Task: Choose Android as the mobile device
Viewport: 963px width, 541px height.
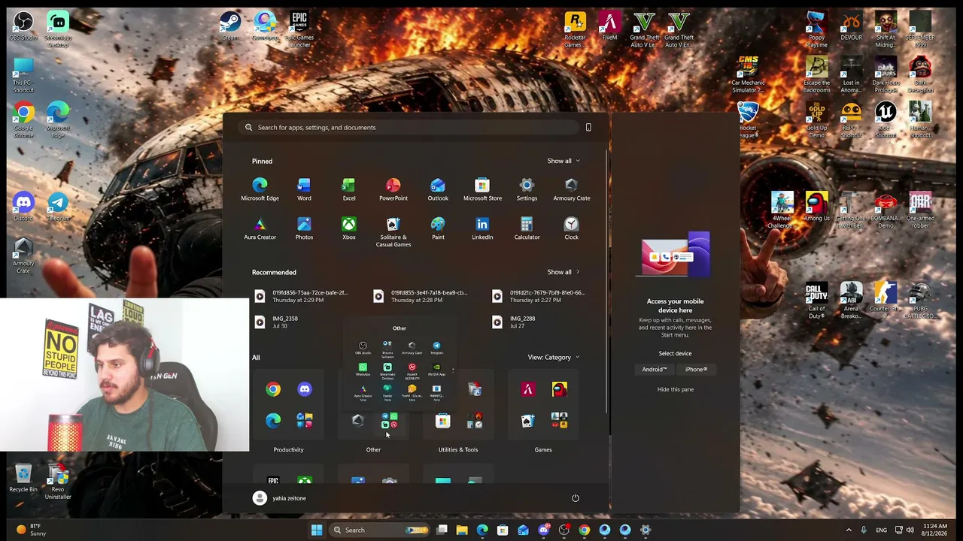Action: point(655,370)
